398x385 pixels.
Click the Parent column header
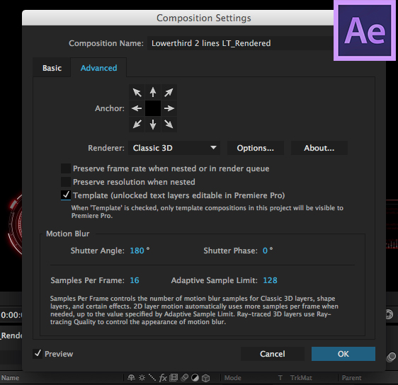point(351,378)
